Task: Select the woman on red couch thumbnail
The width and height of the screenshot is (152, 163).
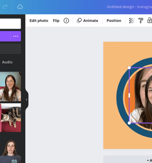Action: (x=10, y=86)
